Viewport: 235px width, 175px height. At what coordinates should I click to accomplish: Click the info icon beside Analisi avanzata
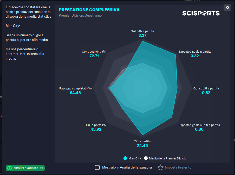42,168
